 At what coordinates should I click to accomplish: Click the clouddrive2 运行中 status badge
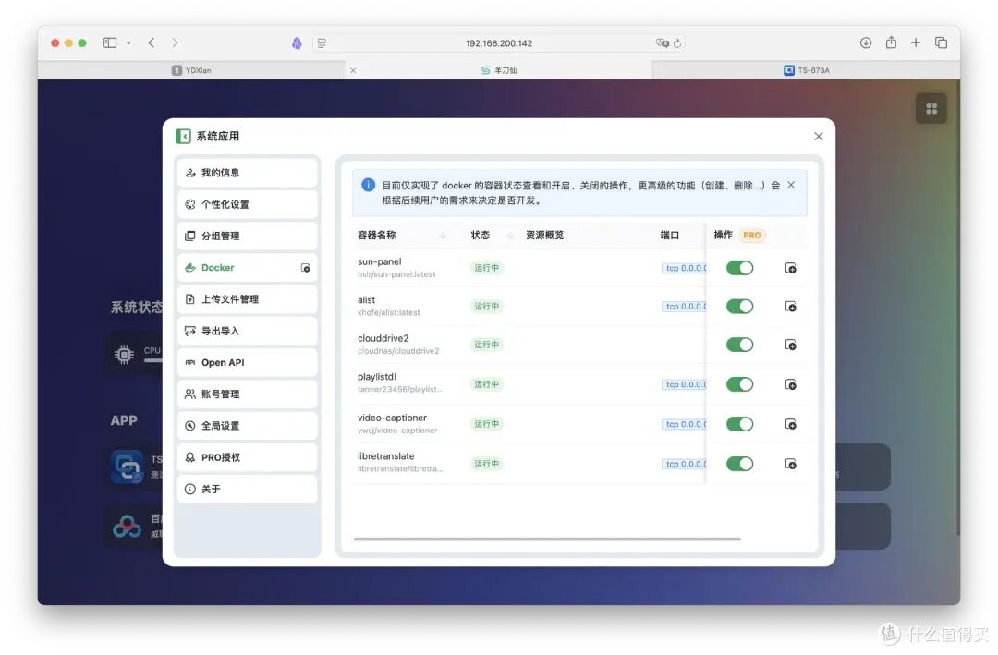(487, 345)
